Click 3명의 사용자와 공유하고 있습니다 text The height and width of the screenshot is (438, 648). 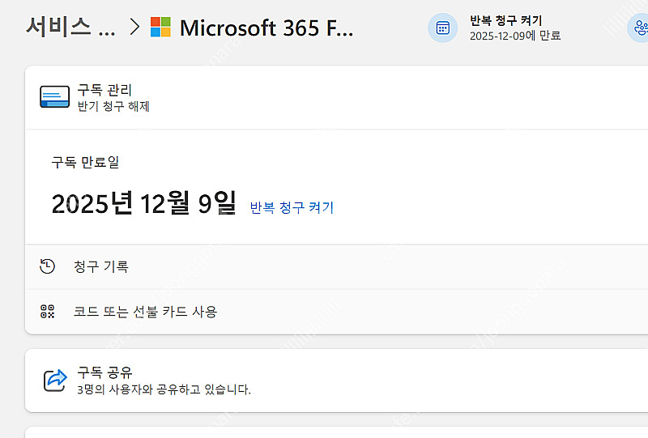164,389
